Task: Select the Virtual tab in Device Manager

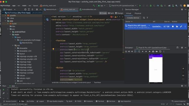Action: [x=128, y=13]
